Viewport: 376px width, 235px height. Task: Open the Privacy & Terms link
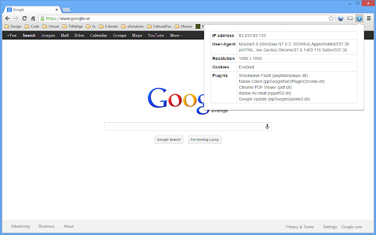[300, 227]
